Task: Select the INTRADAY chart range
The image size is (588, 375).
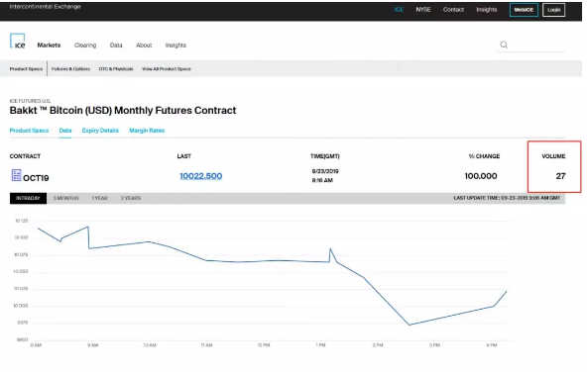Action: (28, 198)
